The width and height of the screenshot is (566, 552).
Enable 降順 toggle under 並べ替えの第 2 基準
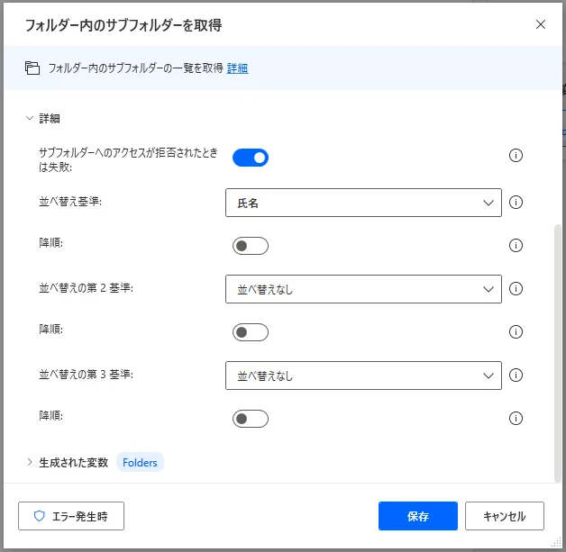[x=251, y=332]
